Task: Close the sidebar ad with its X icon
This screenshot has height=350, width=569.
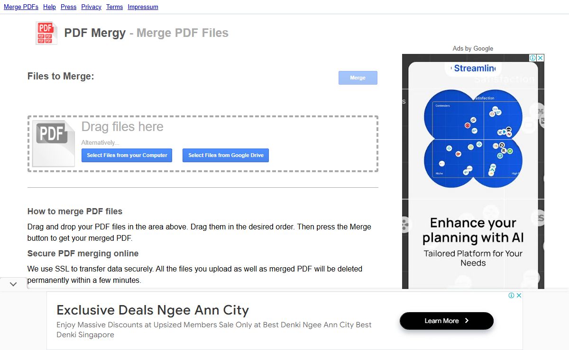Action: coord(541,58)
